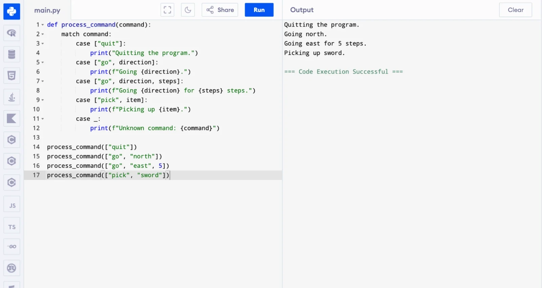Collapse the match command block arrow
The width and height of the screenshot is (542, 288).
[x=43, y=34]
